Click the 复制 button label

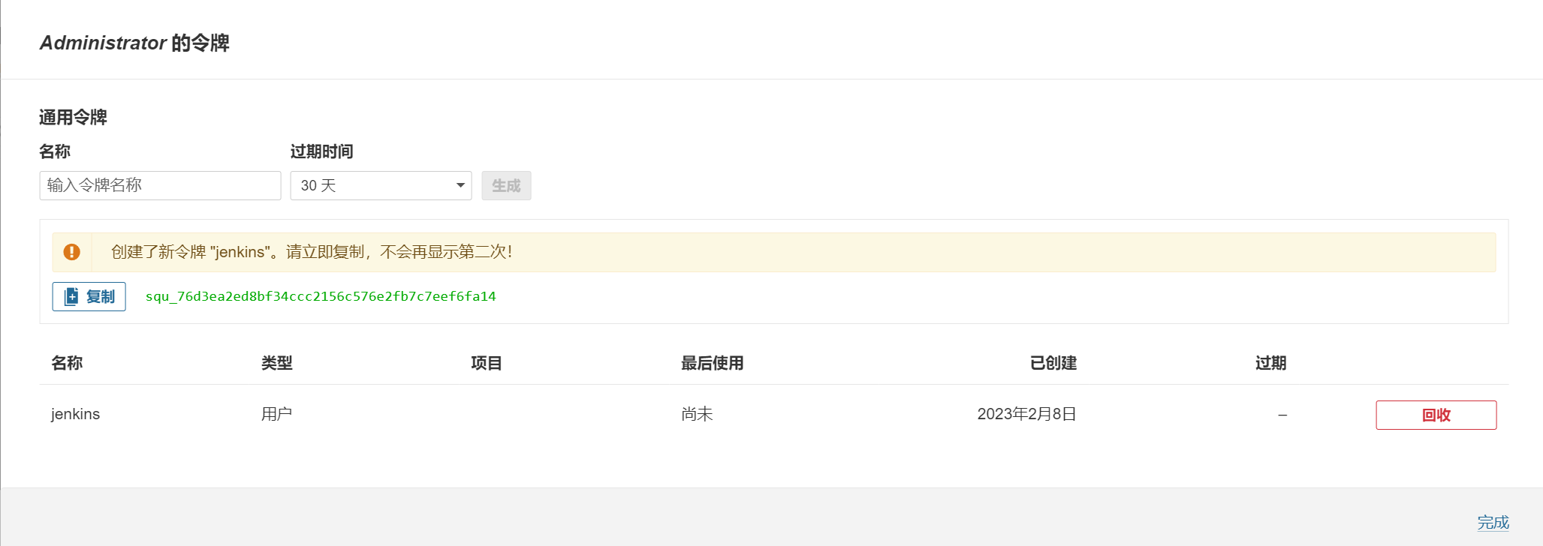point(101,297)
